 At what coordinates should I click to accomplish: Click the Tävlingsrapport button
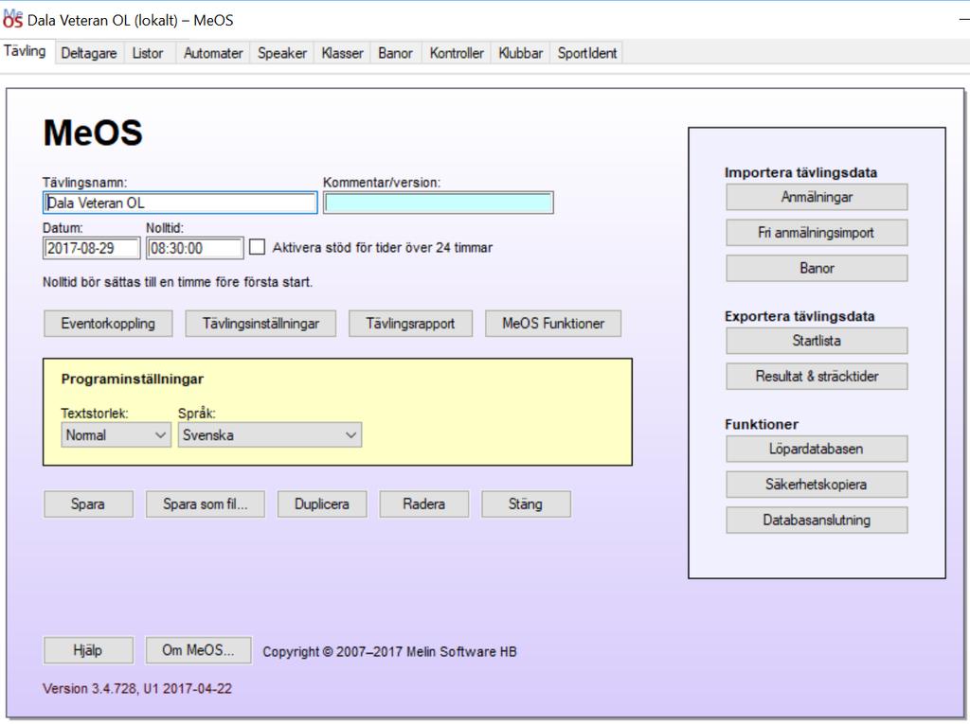[x=410, y=324]
